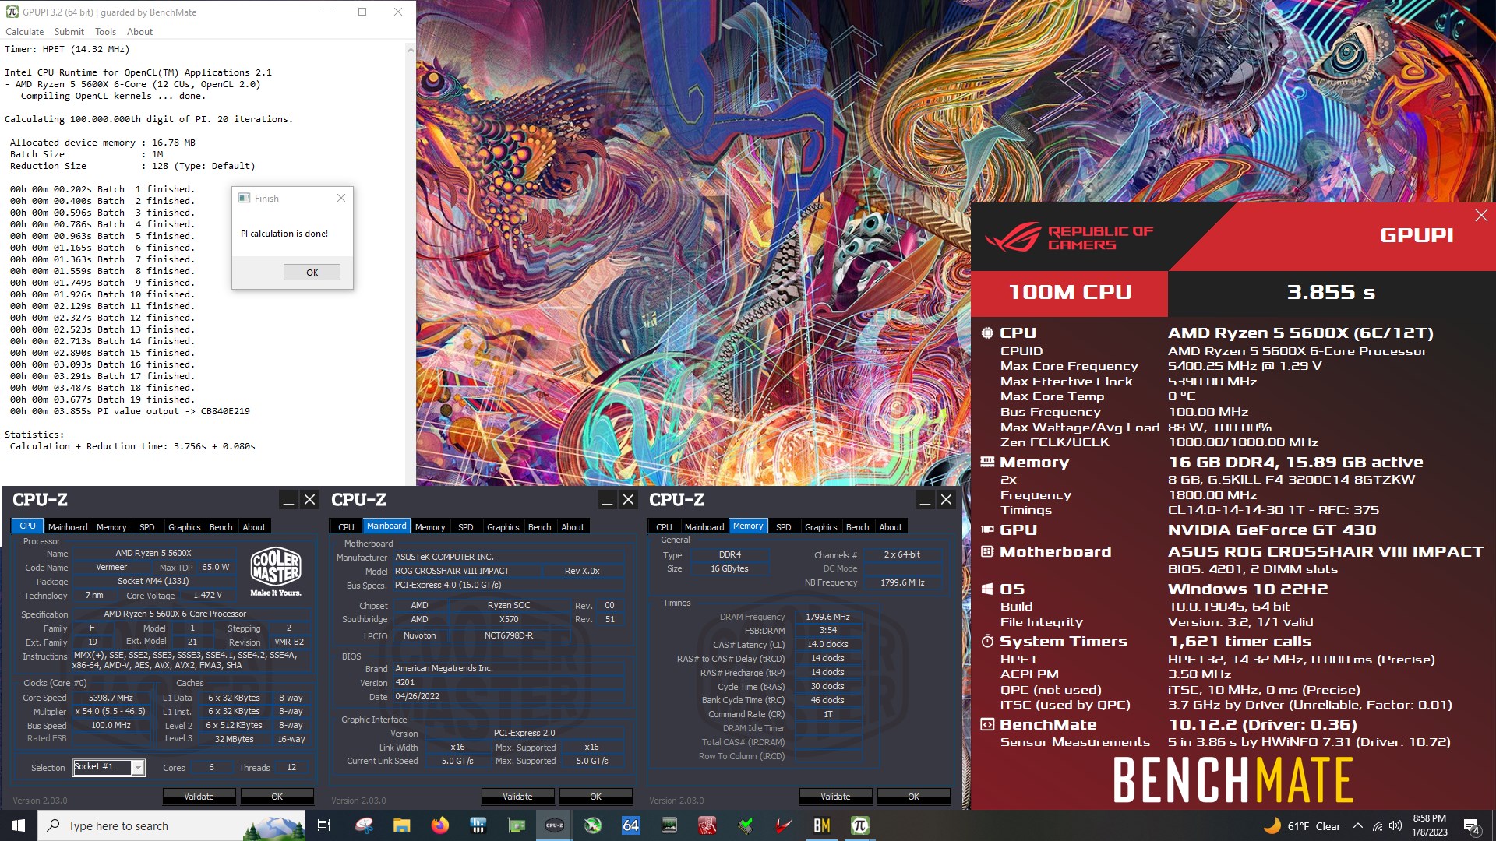
Task: Open the red swoosh checkmark taskbar icon
Action: (x=784, y=825)
